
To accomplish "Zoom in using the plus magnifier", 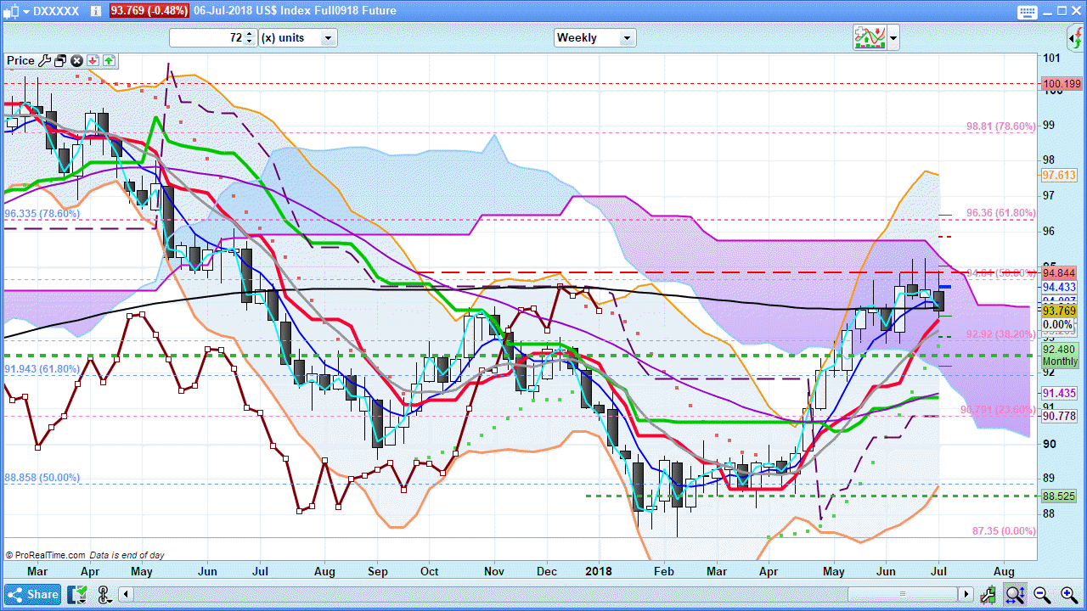I will tap(1067, 594).
